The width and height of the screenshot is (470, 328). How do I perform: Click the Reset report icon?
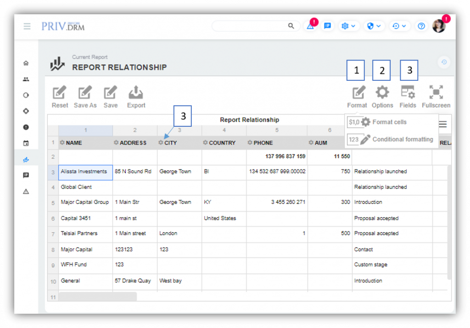point(60,93)
